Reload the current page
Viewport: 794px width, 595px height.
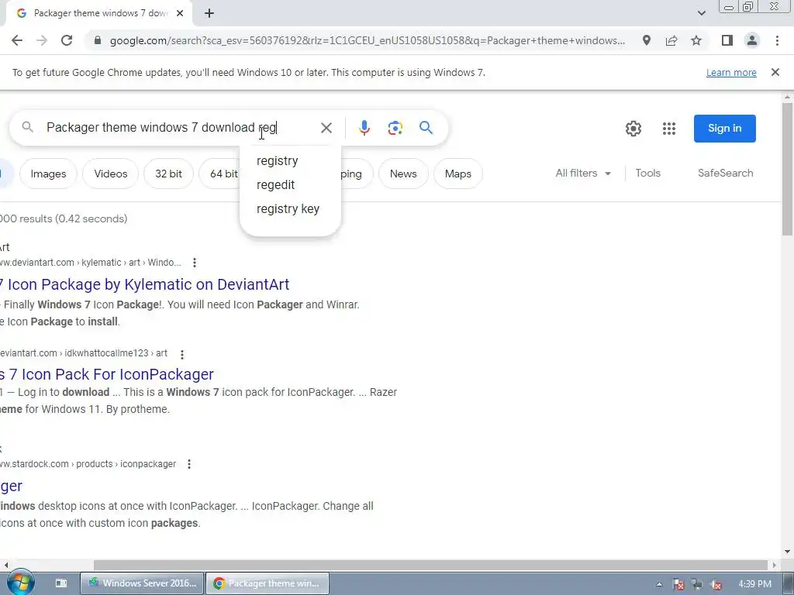[67, 40]
